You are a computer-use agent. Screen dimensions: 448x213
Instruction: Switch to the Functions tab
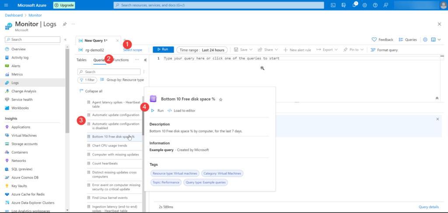pos(121,60)
